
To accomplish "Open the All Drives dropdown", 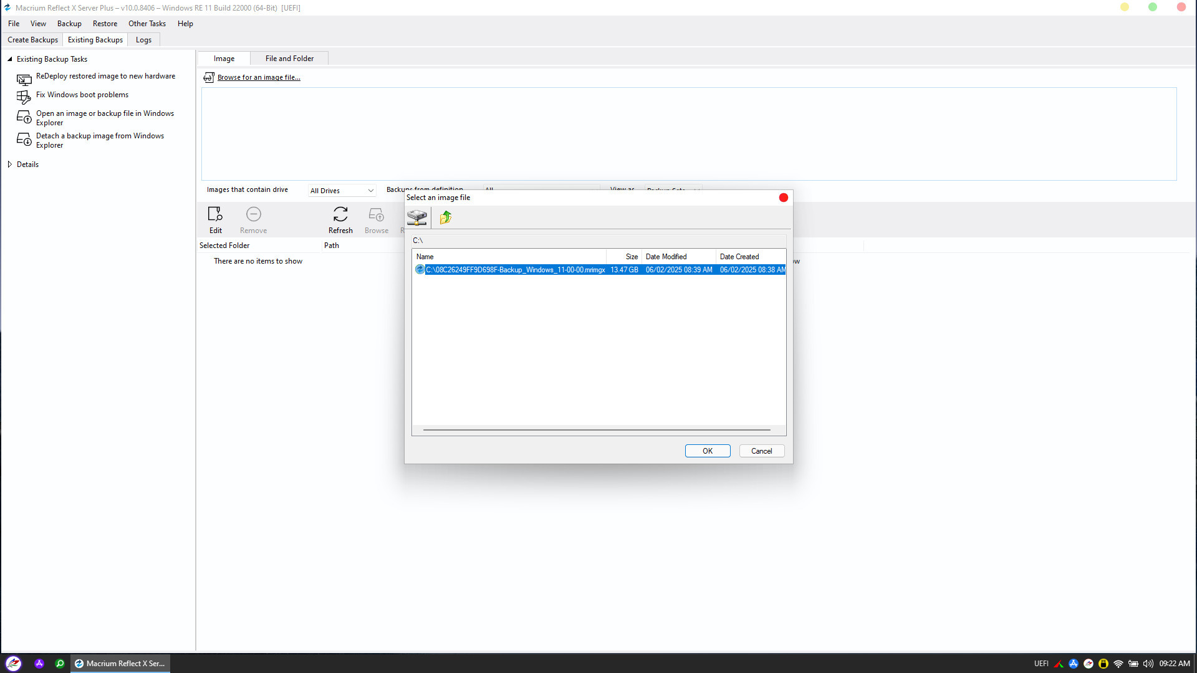I will coord(342,191).
